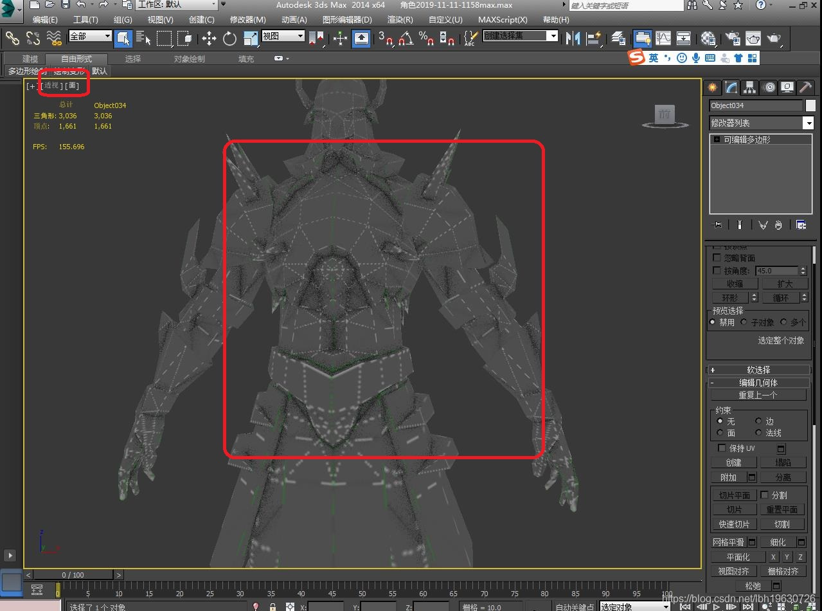Expand the 软选择 rollout
Image resolution: width=822 pixels, height=611 pixels.
(x=758, y=370)
